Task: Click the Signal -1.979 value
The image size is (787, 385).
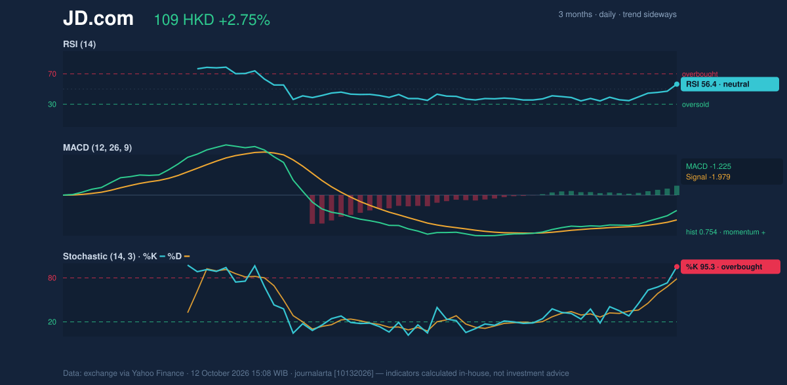Action: click(x=708, y=177)
